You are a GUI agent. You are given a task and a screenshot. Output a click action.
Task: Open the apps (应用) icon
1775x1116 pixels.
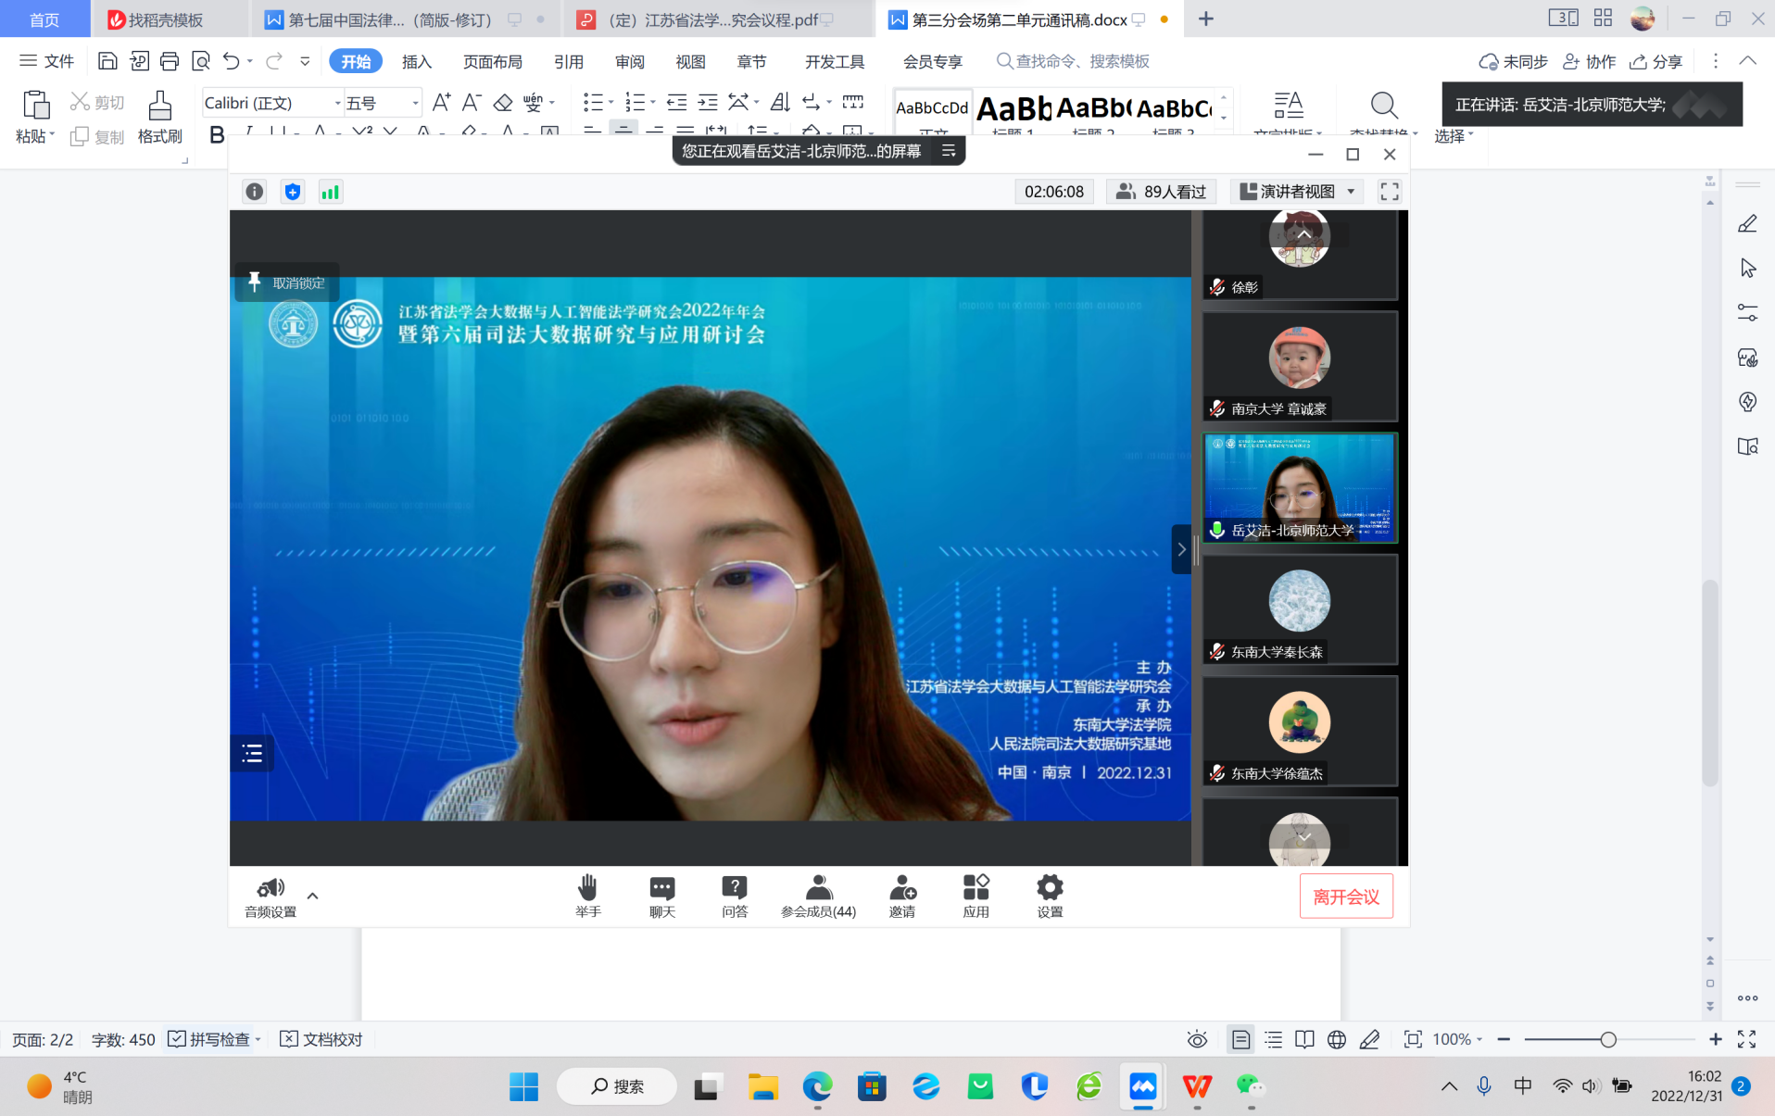[976, 895]
